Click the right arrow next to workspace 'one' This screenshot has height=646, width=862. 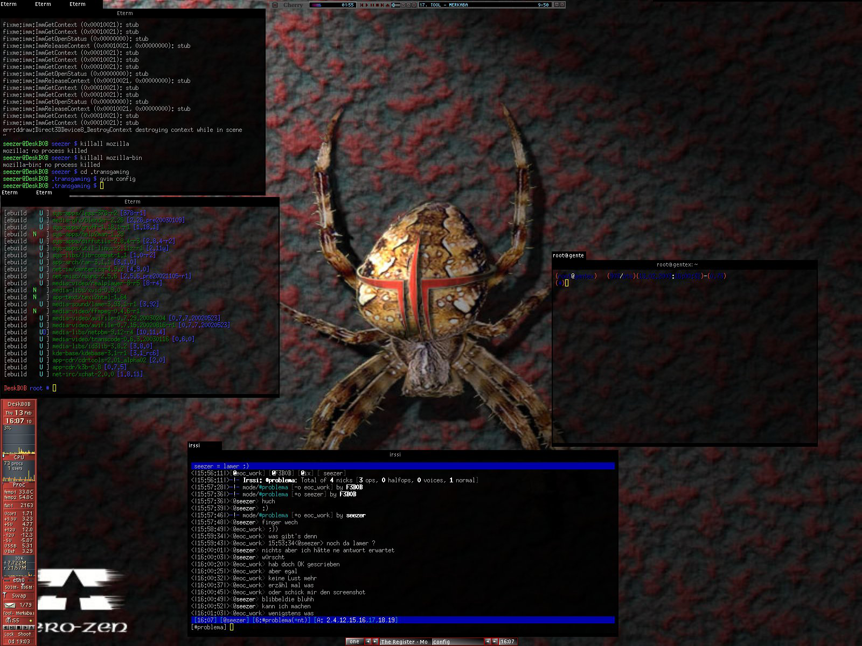pos(375,642)
